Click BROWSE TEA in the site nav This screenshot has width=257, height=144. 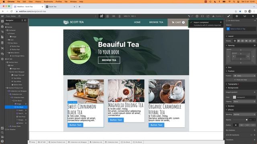156,22
